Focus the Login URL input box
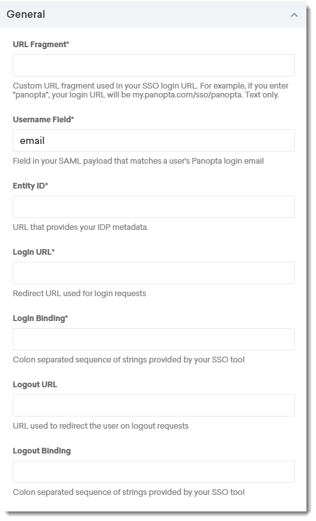 (x=154, y=273)
